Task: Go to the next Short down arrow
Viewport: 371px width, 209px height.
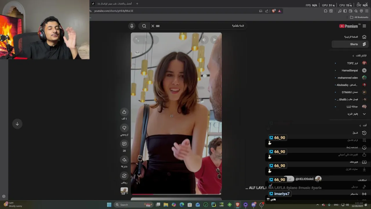Action: (17, 124)
